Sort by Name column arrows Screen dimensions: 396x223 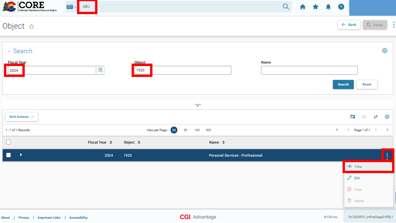coord(223,143)
